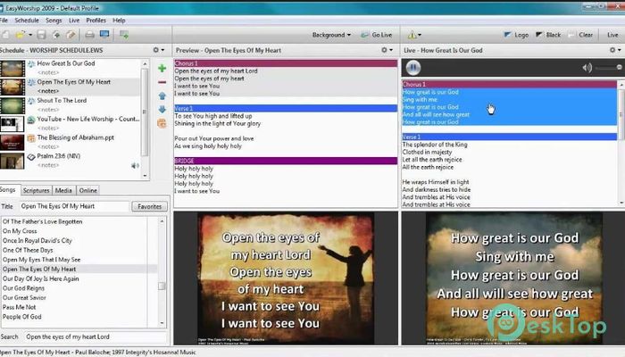Expand the arrow beside the alert icon

pos(420,36)
